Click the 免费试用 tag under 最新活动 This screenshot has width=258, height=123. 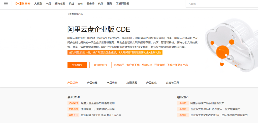(73, 109)
